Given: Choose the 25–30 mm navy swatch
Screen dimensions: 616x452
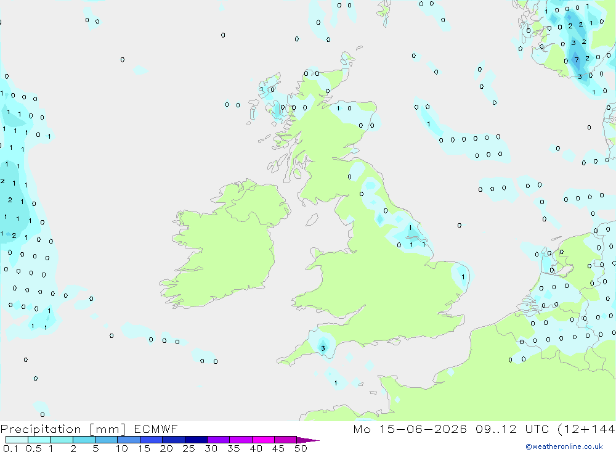Looking at the screenshot, I should click(196, 440).
